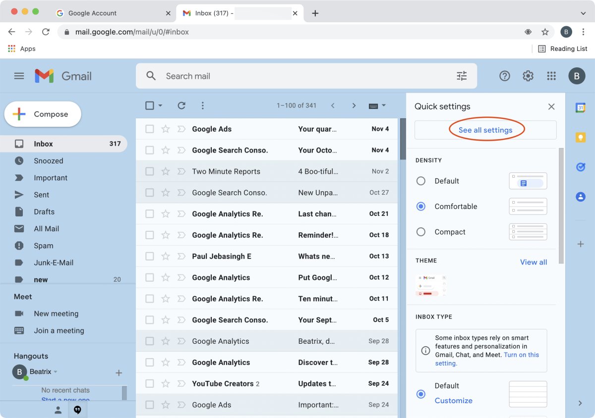Refresh the inbox message list
Screen dimensions: 595x418
[x=181, y=105]
